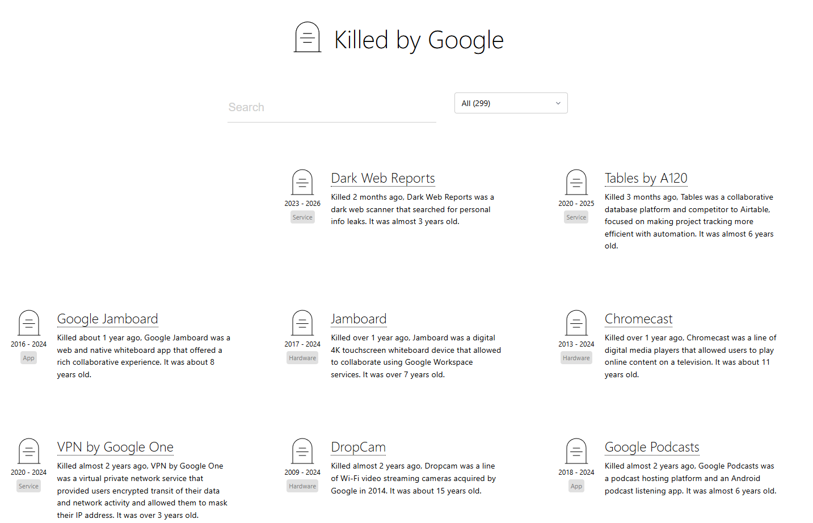The image size is (813, 523).
Task: Open the Google Podcasts link
Action: pyautogui.click(x=652, y=447)
